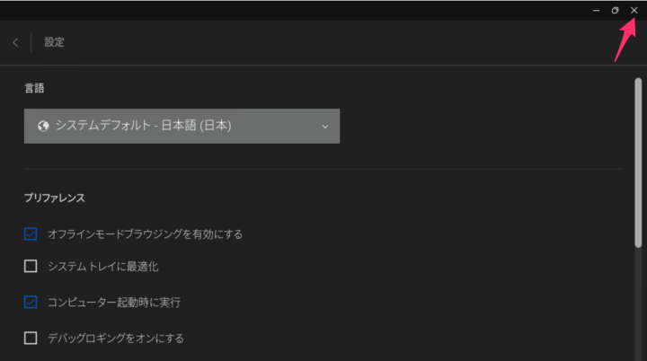Image resolution: width=647 pixels, height=361 pixels.
Task: Close the window with the X button
Action: [x=634, y=10]
